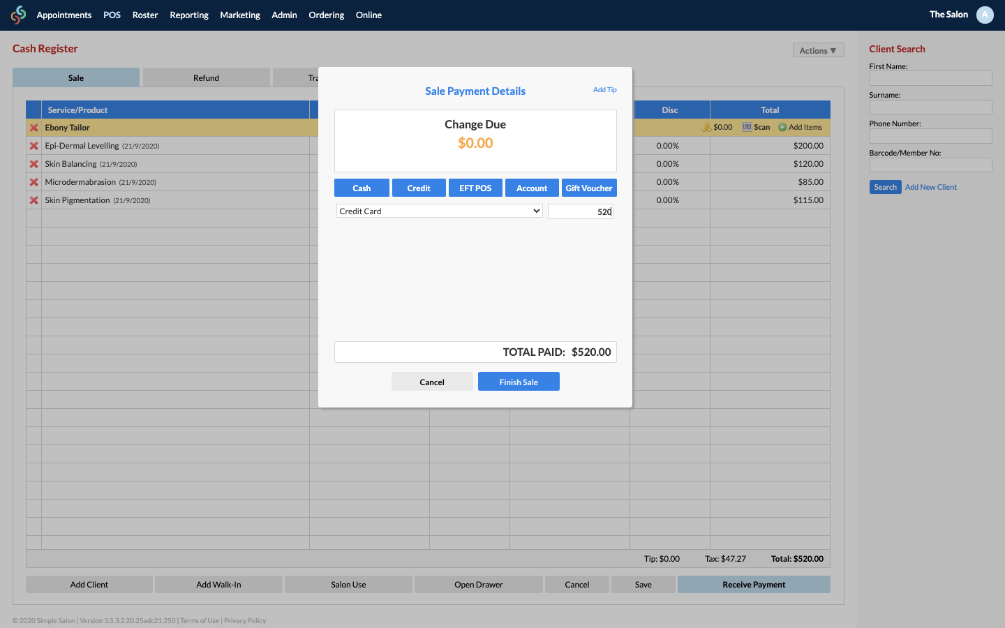Delete Skin Balancing line with red X
This screenshot has height=628, width=1005.
tap(33, 164)
